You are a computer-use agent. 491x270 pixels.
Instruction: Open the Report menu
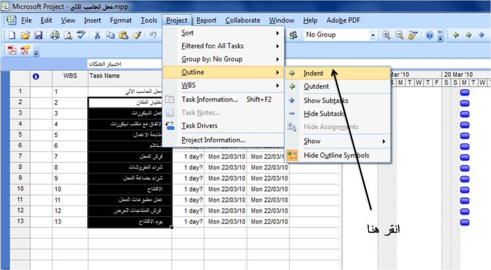pyautogui.click(x=206, y=20)
